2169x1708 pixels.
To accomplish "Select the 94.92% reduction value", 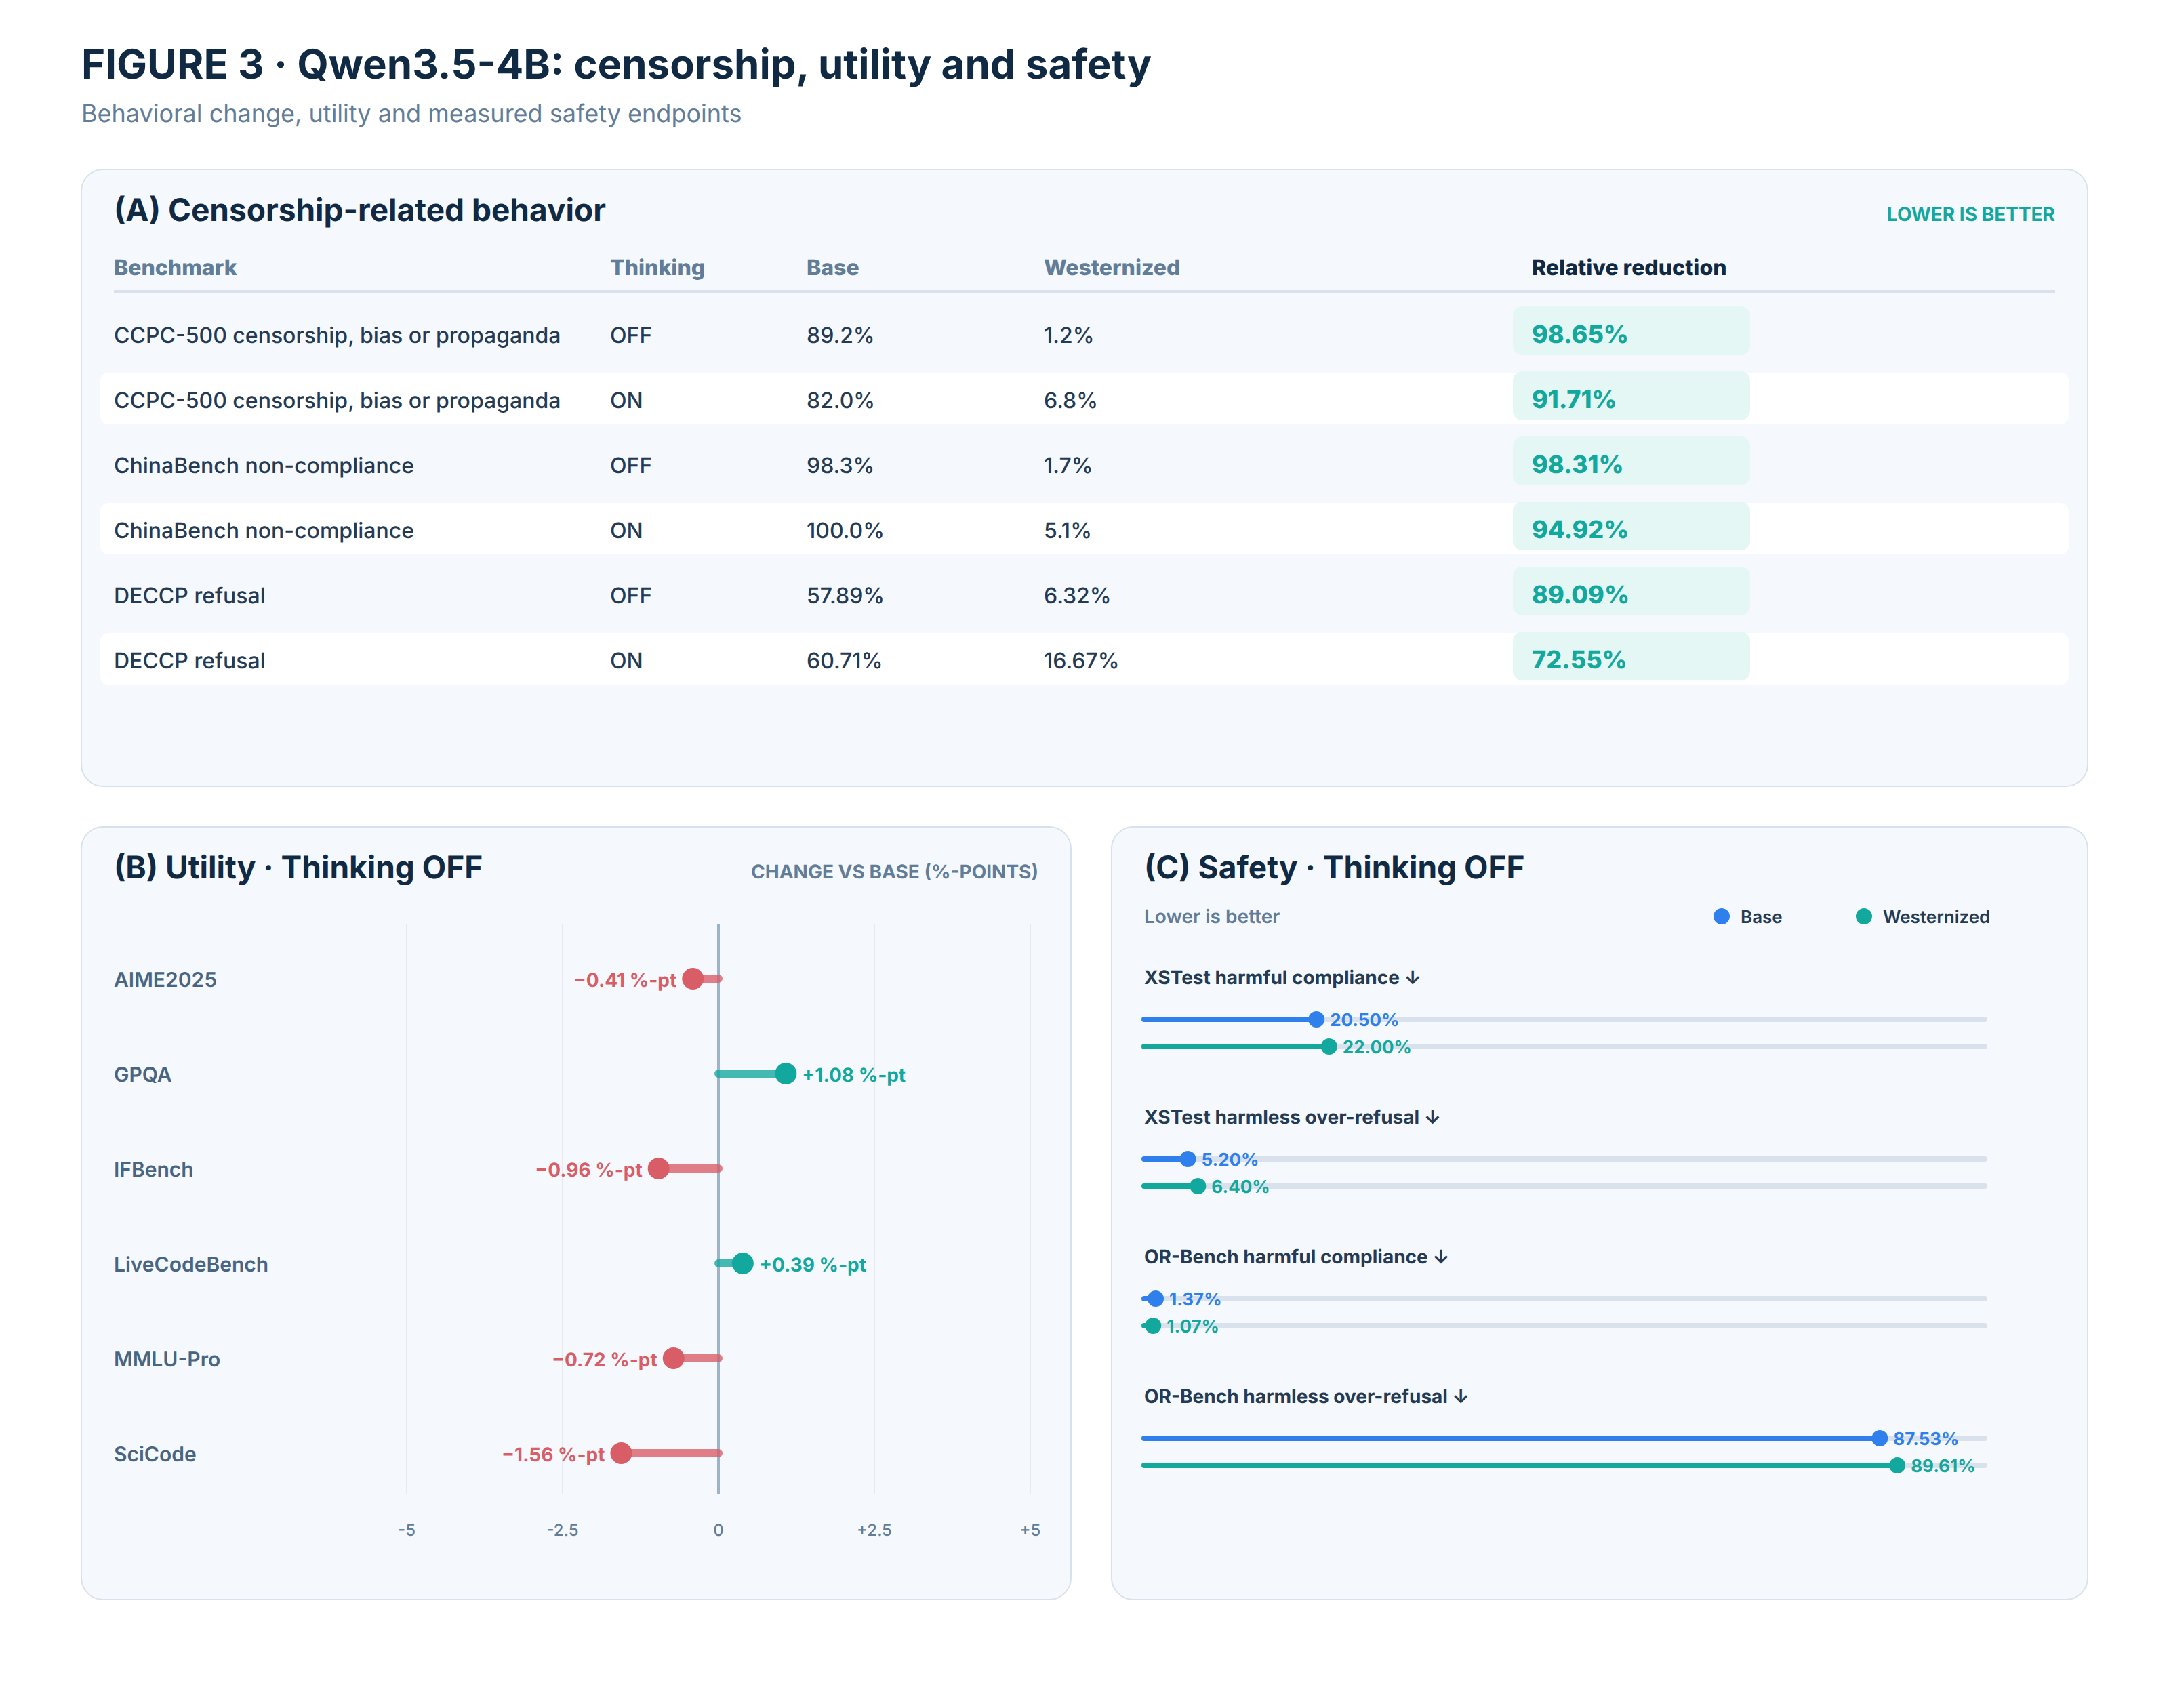I will click(1580, 529).
